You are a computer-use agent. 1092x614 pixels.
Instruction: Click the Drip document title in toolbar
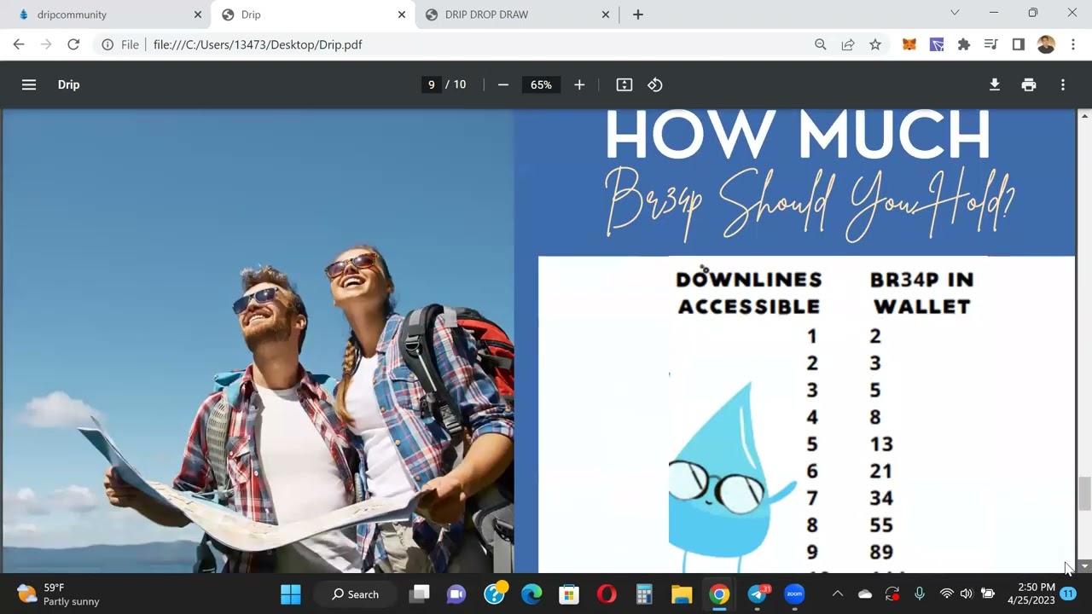click(x=68, y=84)
